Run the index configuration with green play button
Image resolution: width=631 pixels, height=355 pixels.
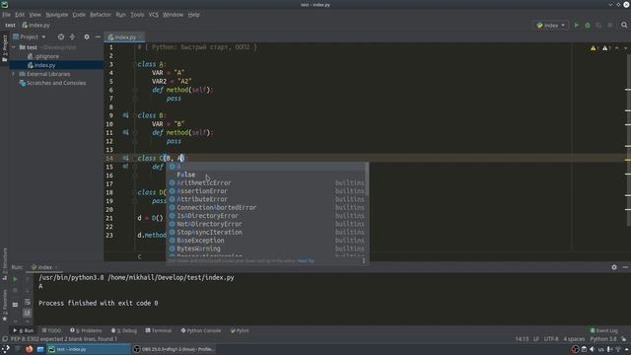tap(576, 25)
